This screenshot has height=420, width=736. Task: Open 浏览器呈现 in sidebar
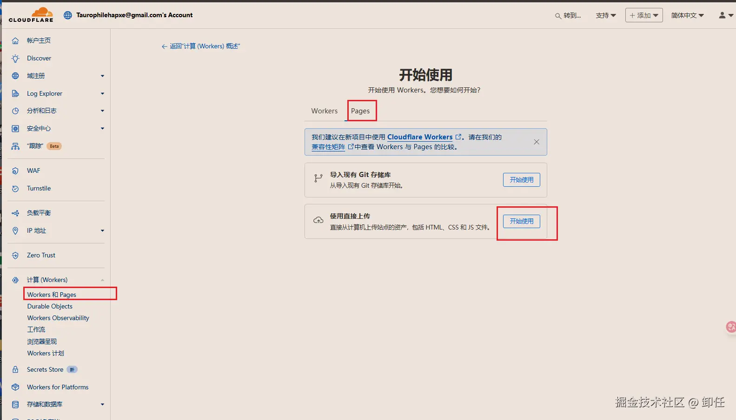coord(42,341)
